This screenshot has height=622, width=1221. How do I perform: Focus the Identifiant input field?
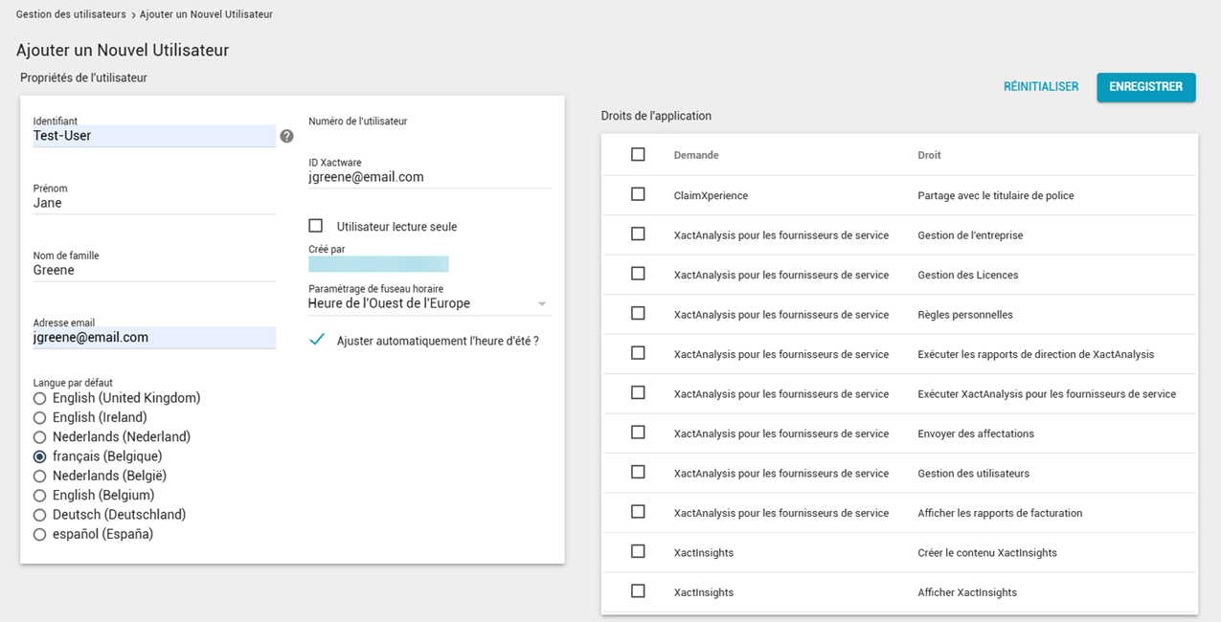[x=153, y=136]
